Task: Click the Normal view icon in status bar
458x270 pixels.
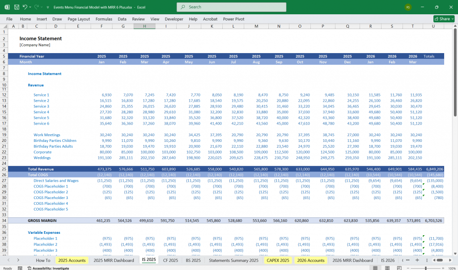Action: point(375,268)
